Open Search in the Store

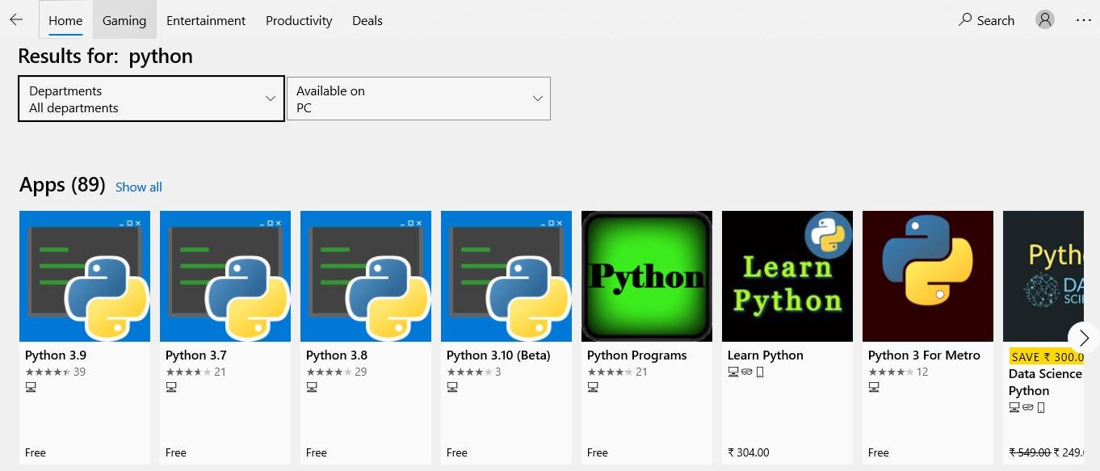tap(986, 20)
